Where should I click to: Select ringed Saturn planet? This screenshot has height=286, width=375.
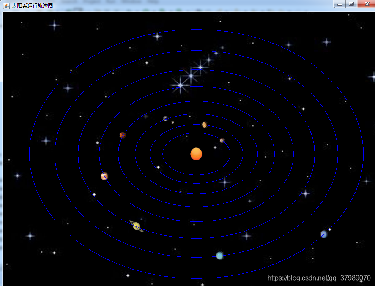(136, 226)
